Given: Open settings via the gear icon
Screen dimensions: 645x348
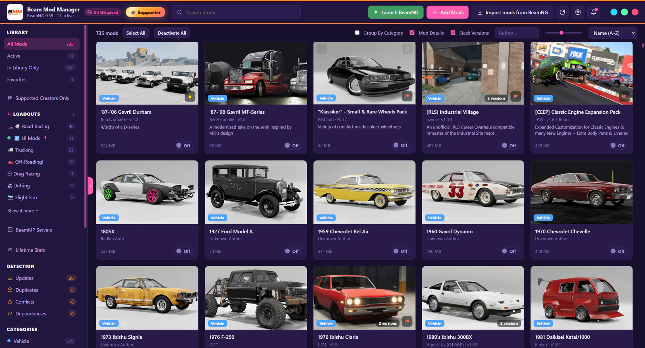Looking at the screenshot, I should click(578, 13).
